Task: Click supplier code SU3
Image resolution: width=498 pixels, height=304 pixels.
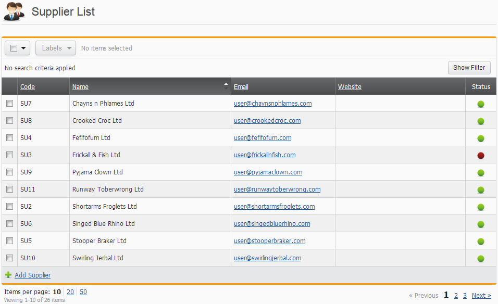Action: click(x=26, y=155)
